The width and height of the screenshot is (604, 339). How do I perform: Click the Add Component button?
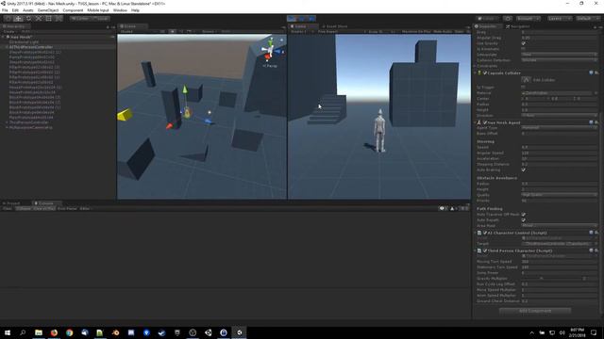[535, 311]
